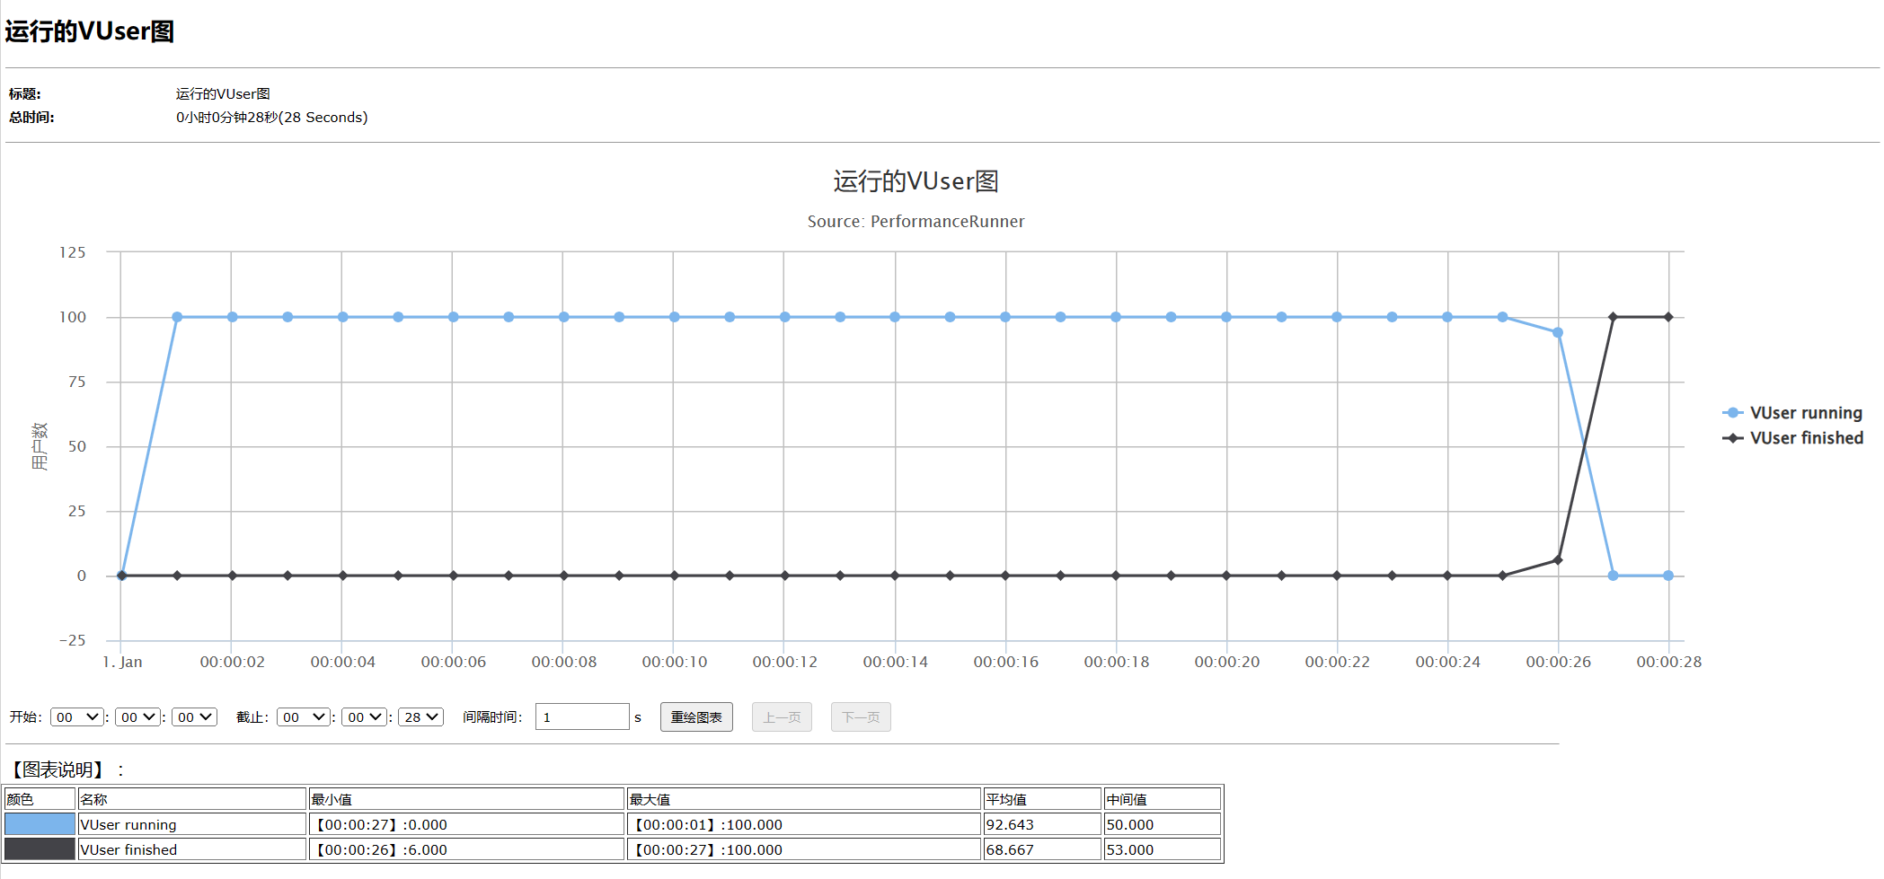Click the 名称 column header
Screen dimensions: 1884x879
tap(192, 799)
